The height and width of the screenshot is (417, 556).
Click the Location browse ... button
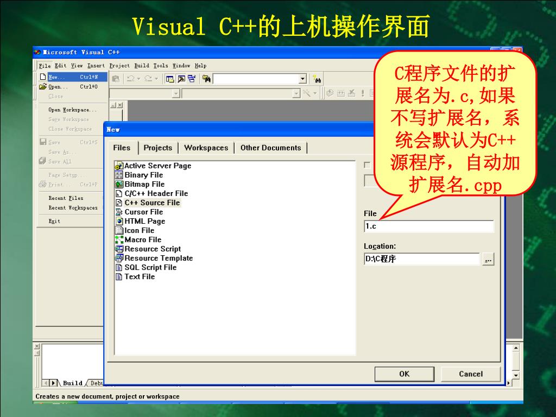(488, 259)
